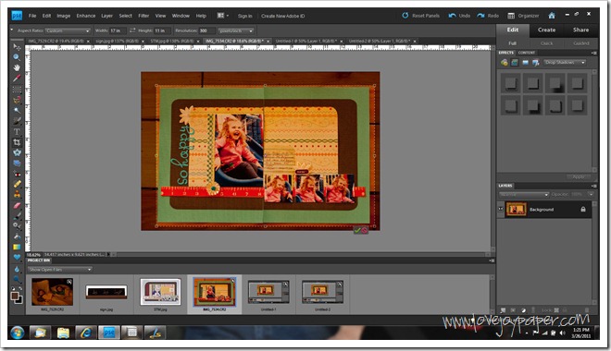Show Filters category in Effects panel
This screenshot has width=611, height=351.
tap(505, 63)
